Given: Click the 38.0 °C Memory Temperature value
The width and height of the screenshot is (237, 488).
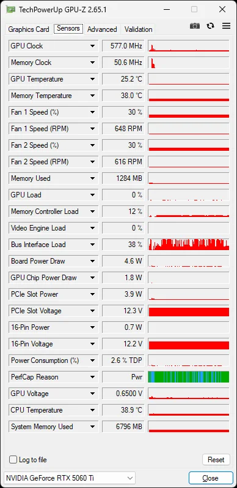Looking at the screenshot, I should [123, 96].
